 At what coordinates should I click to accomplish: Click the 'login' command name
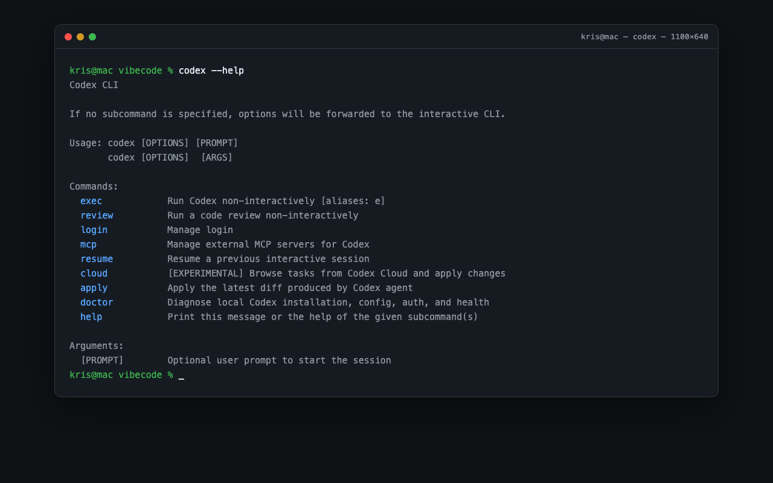94,230
